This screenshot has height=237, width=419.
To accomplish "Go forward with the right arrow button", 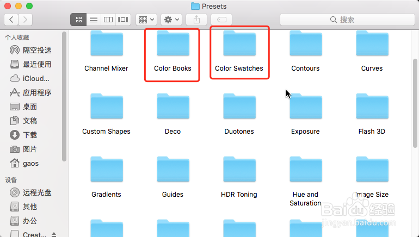I will click(x=25, y=20).
